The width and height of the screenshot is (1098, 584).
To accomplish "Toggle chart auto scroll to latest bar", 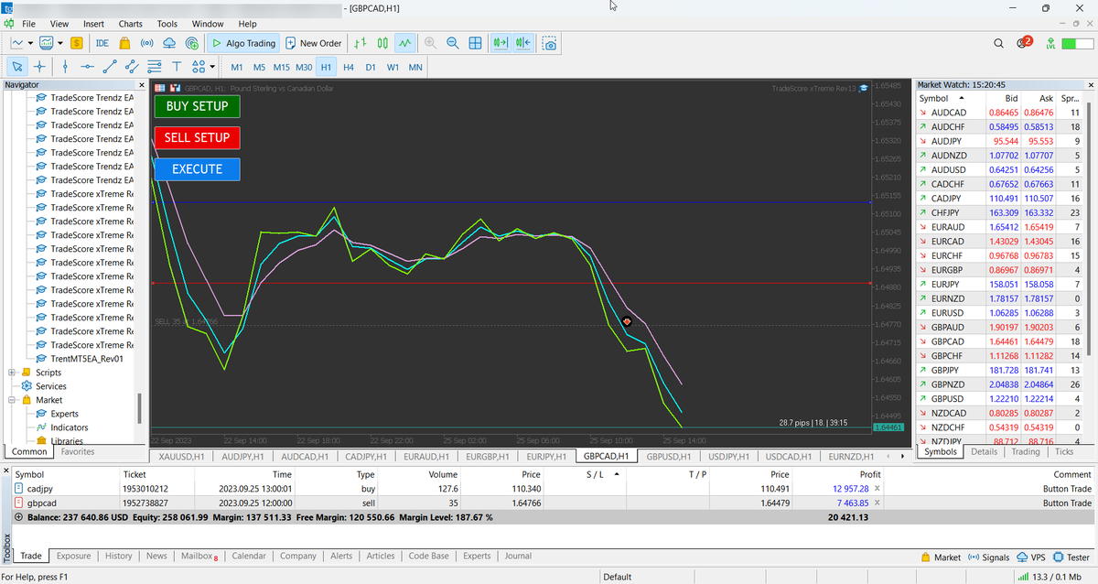I will [x=501, y=42].
